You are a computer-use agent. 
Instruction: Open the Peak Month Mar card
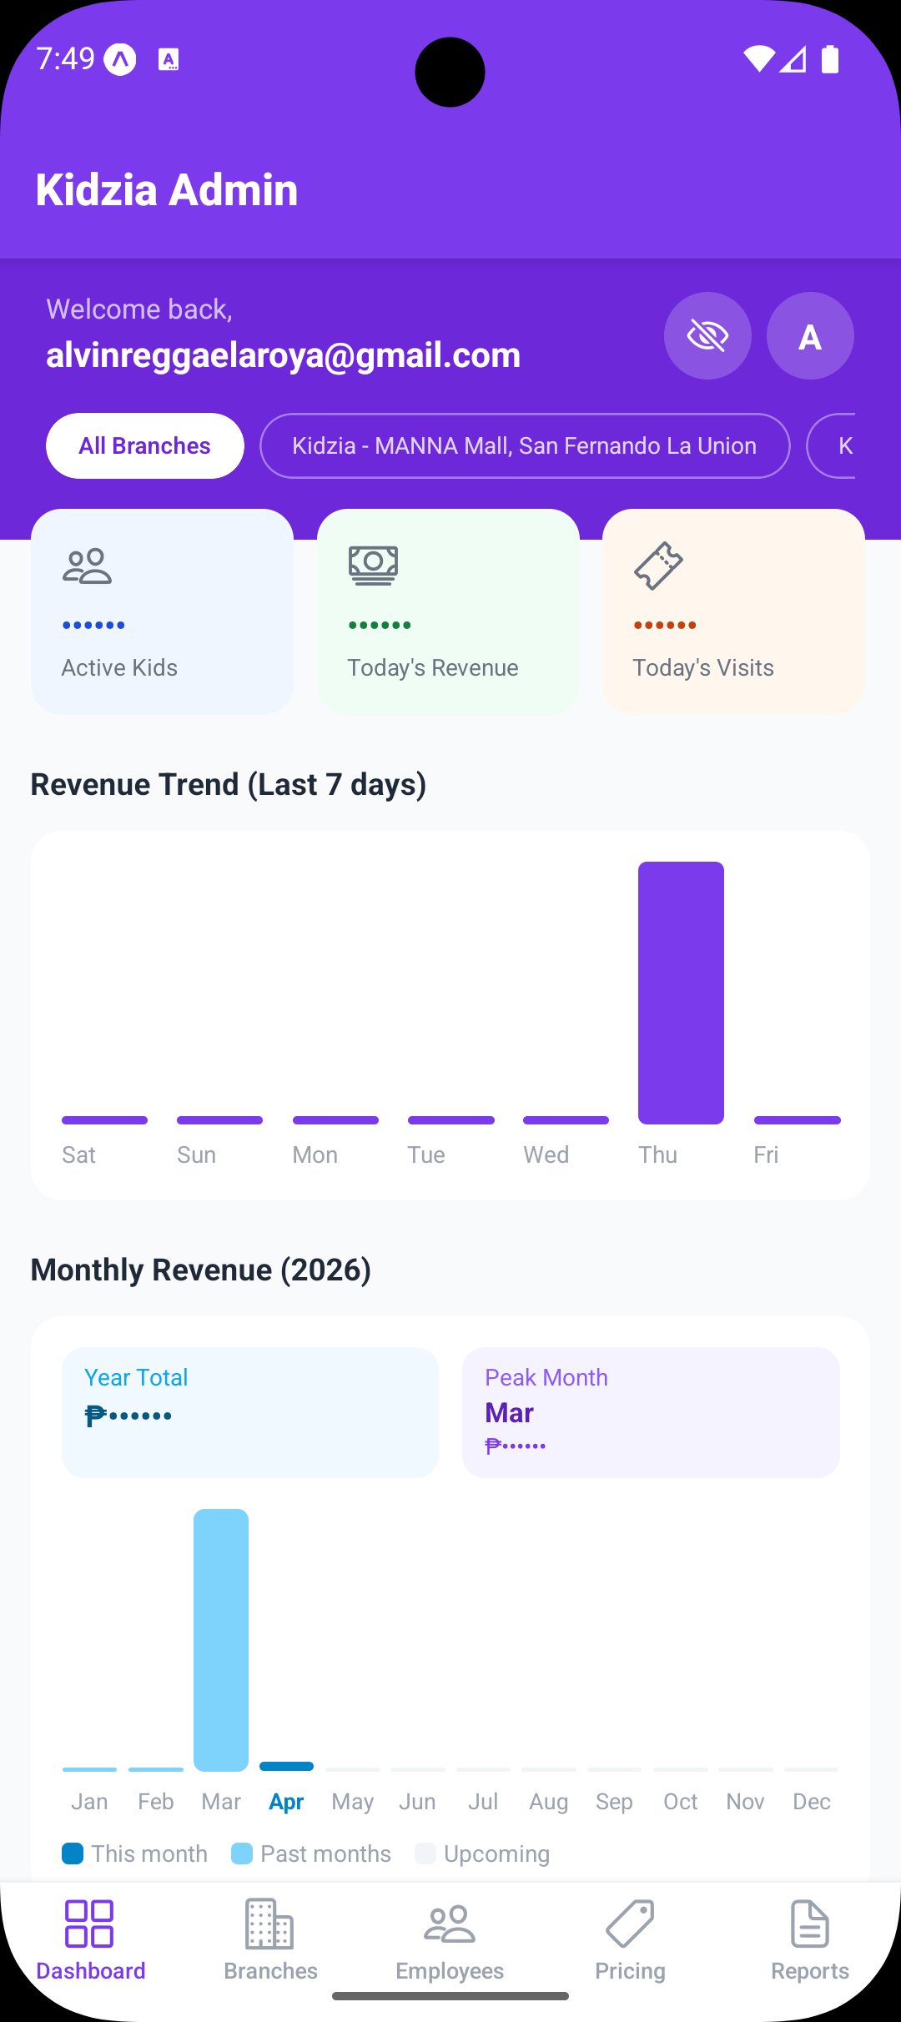click(651, 1412)
